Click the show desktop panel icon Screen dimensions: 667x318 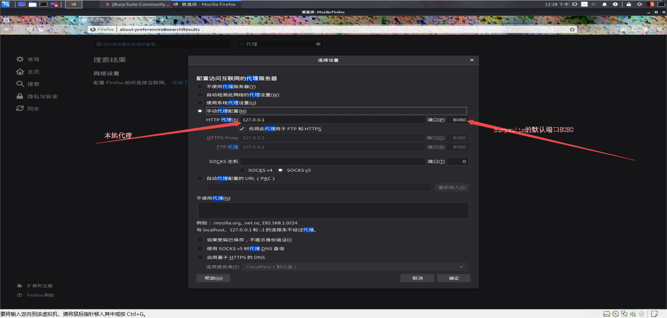22,4
